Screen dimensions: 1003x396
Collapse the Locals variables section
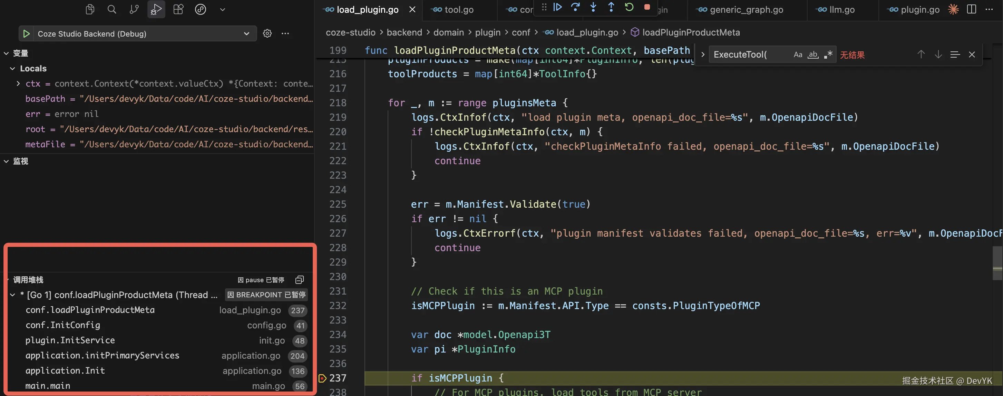12,68
